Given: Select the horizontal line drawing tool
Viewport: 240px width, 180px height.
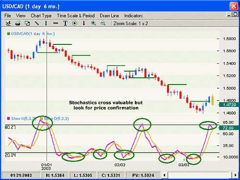Looking at the screenshot, I should pyautogui.click(x=56, y=23).
